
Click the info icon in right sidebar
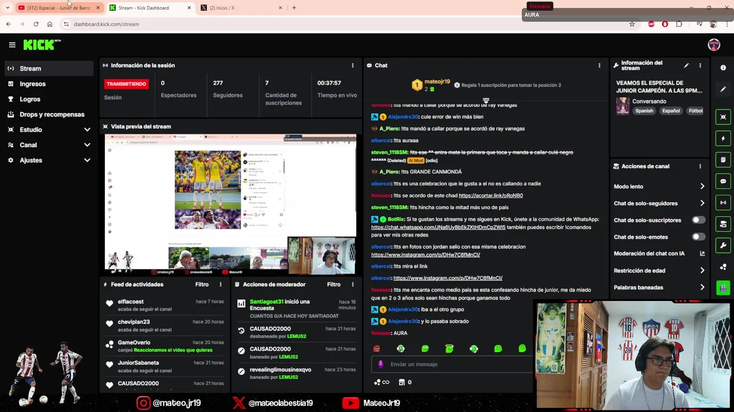point(723,68)
